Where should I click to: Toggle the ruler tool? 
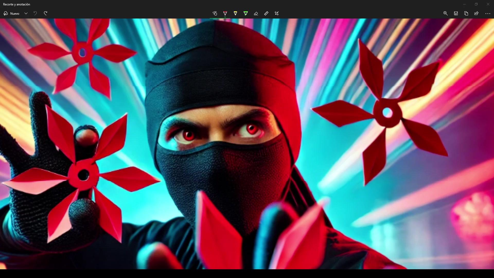coord(266,13)
